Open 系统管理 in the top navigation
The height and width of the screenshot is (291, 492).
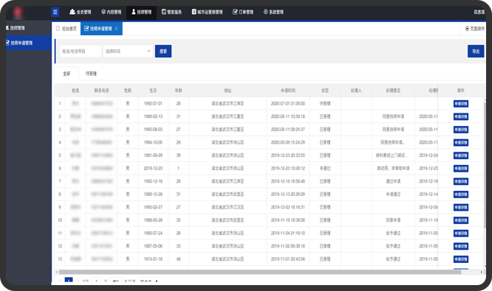tap(273, 12)
